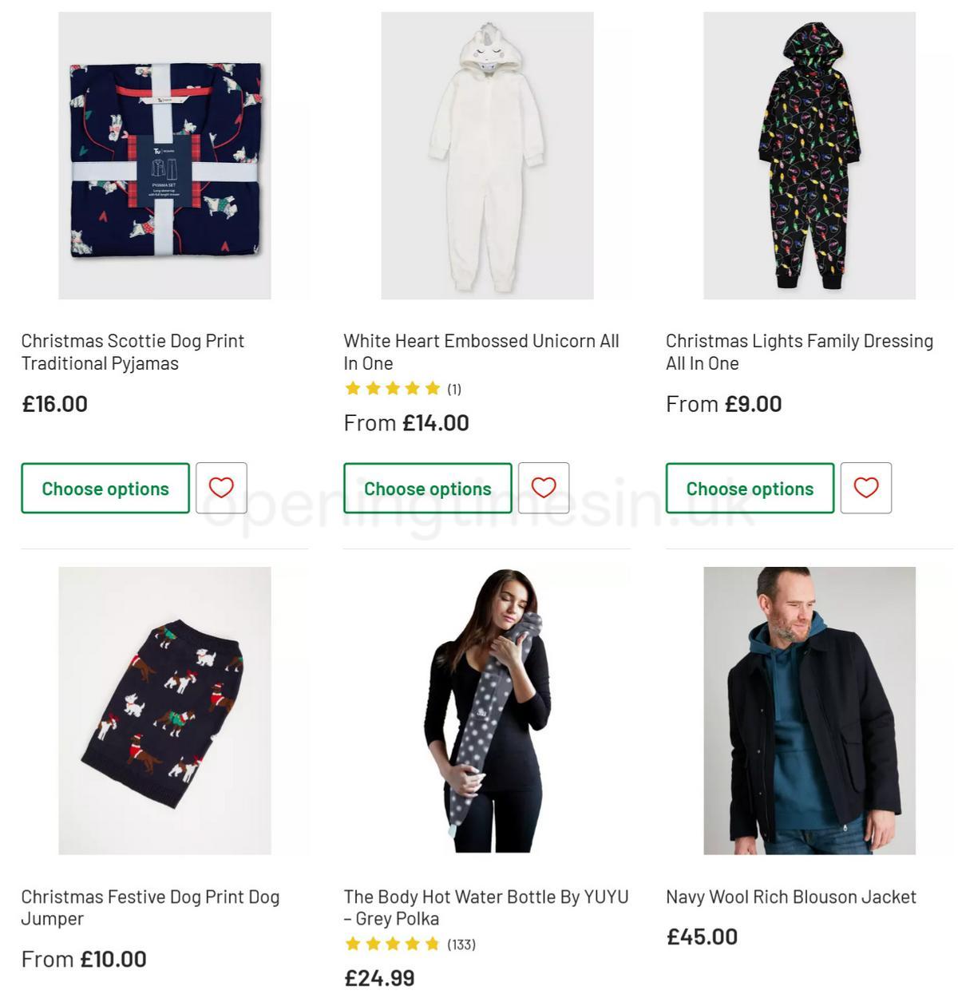The height and width of the screenshot is (1006, 958).
Task: Click the wishlist heart for White Heart Embossed Unicorn All In One
Action: [544, 488]
